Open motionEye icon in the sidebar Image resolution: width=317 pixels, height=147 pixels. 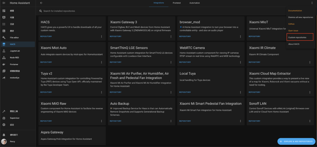coord(4,78)
